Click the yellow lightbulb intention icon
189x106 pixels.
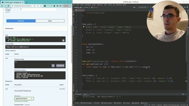[84, 27]
